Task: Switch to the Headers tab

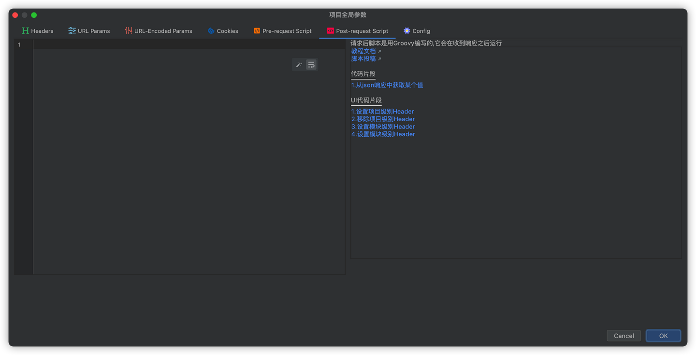Action: (x=37, y=31)
